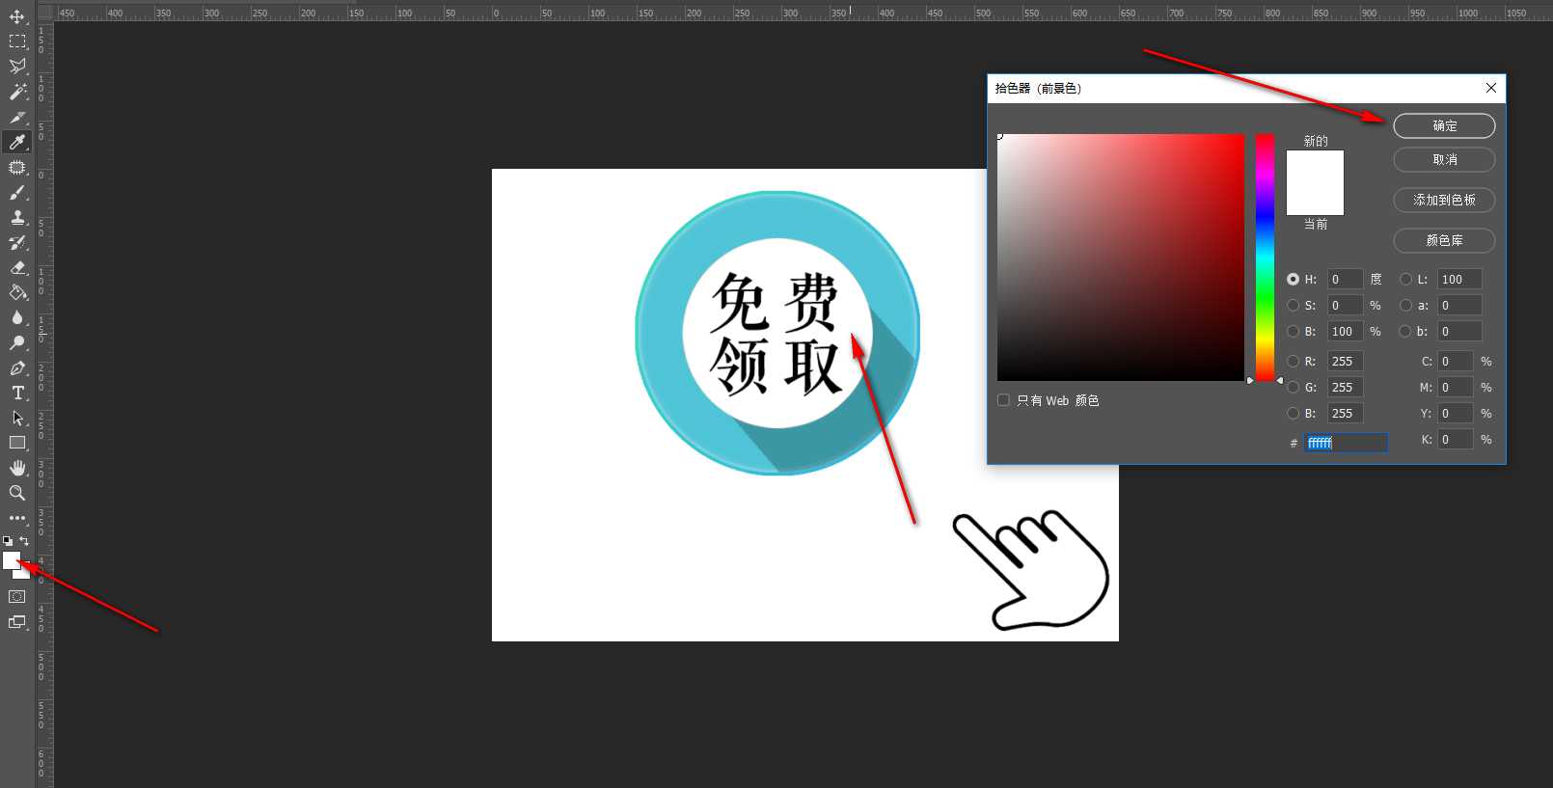Screen dimensions: 1553x788
Task: Select the Lab b radio button
Action: (1405, 331)
